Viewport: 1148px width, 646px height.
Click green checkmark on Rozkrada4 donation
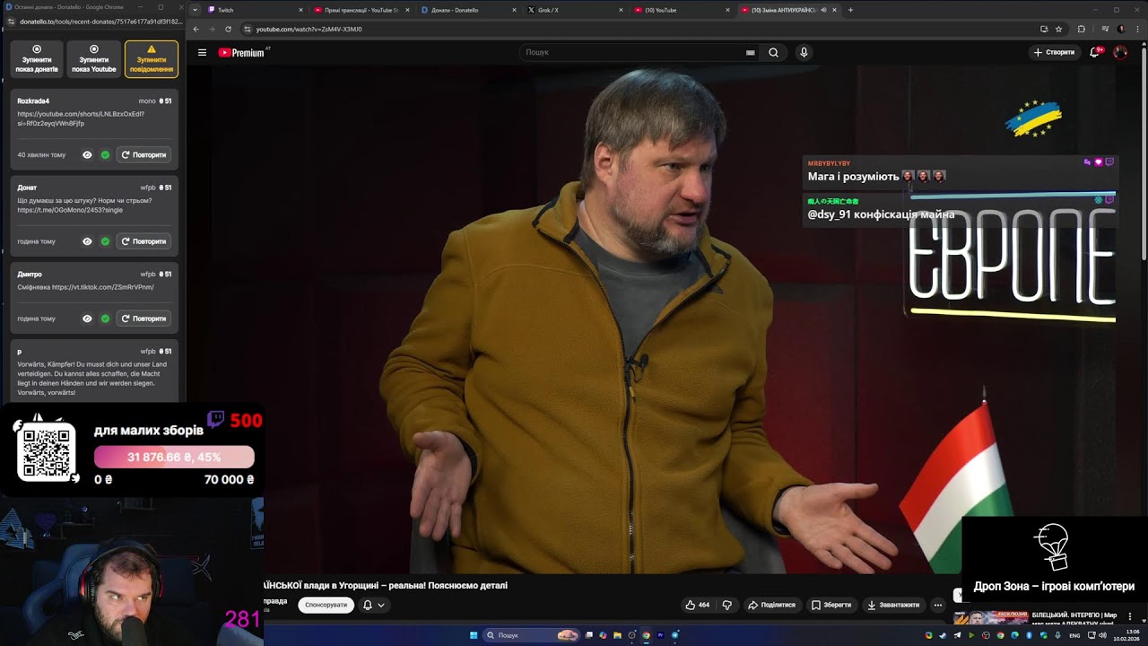[105, 154]
